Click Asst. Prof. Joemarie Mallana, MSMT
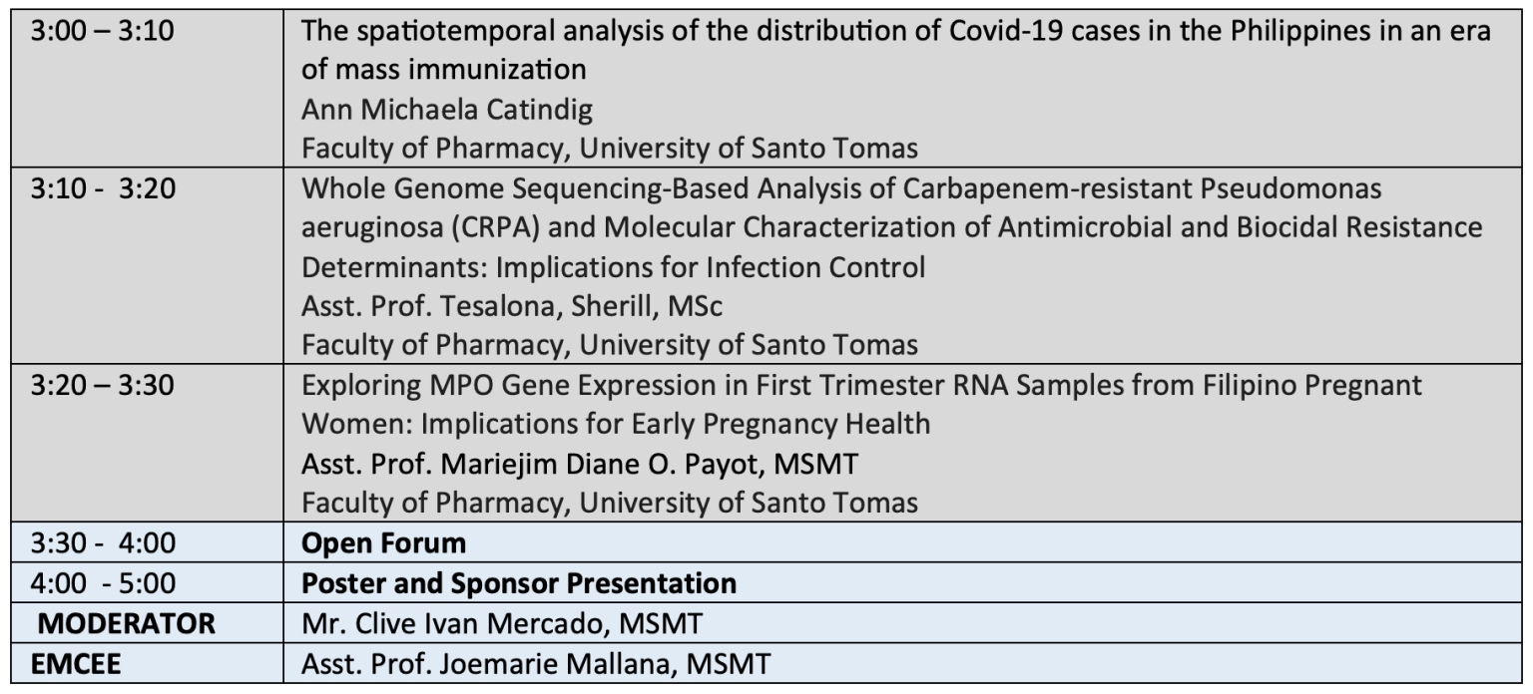This screenshot has width=1533, height=694. point(538,663)
